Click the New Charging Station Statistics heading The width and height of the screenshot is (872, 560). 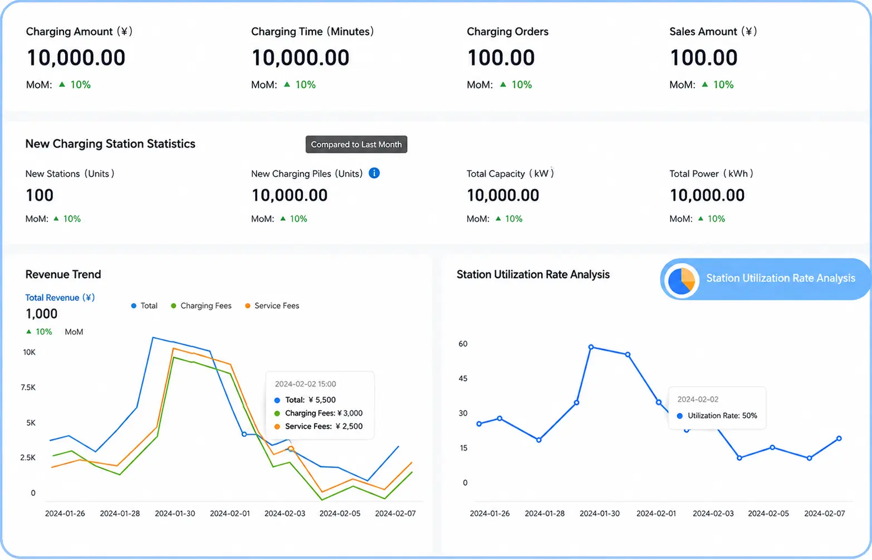(x=110, y=144)
